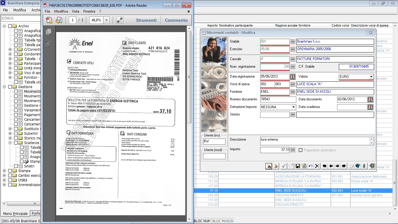Click the lookup (...) button next to Importo

click(x=293, y=150)
